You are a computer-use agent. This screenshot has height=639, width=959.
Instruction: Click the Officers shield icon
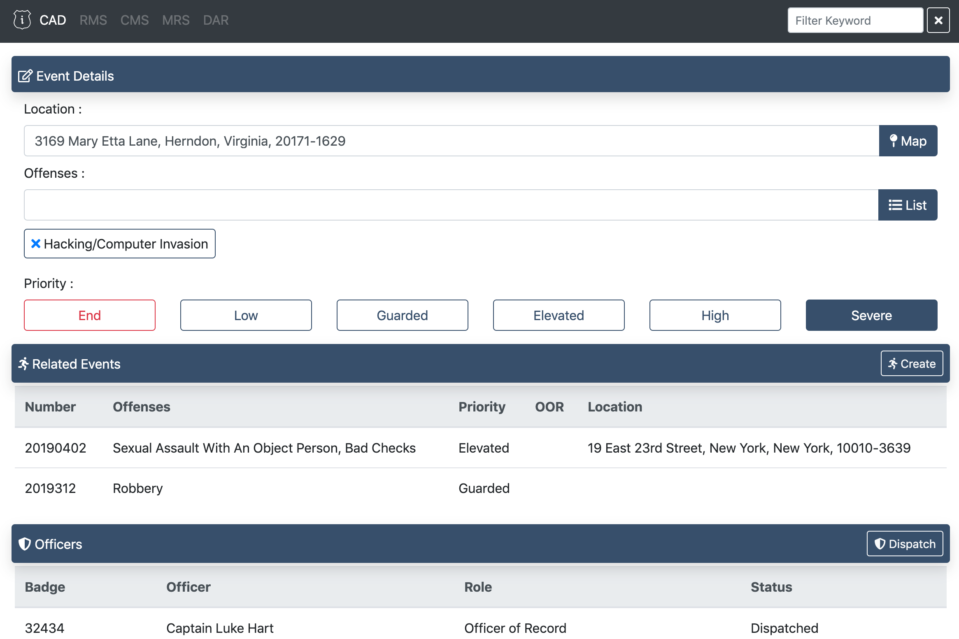[25, 544]
